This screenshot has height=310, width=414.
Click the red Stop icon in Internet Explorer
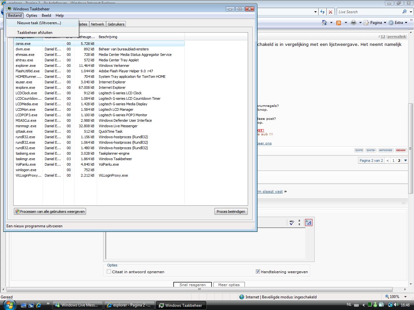tap(330, 12)
